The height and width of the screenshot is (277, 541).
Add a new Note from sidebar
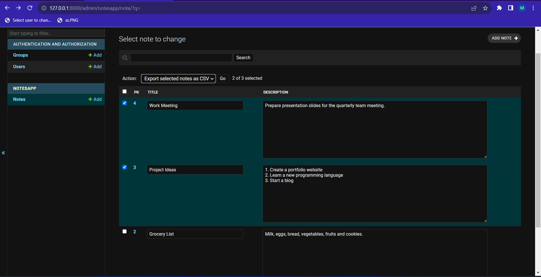point(95,99)
